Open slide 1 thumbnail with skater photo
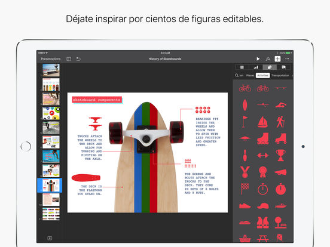This screenshot has width=330, height=247. pos(51,70)
